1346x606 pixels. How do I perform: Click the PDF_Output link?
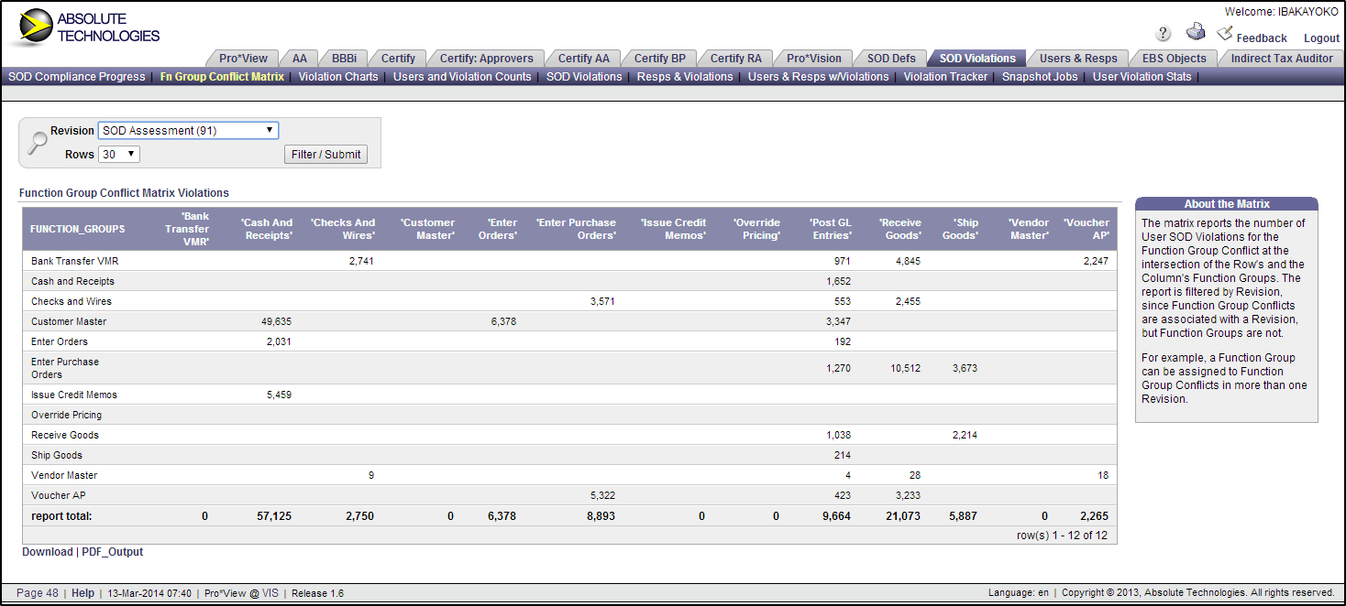[x=113, y=552]
